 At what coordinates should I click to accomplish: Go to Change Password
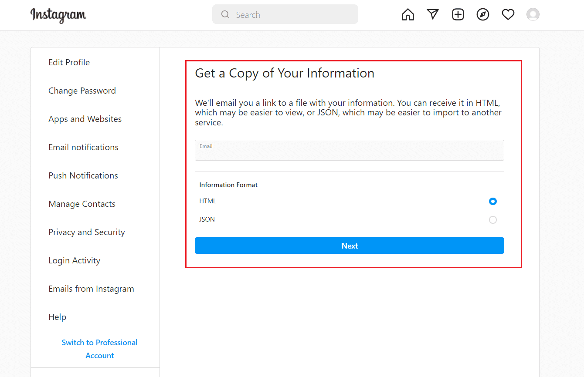[82, 91]
